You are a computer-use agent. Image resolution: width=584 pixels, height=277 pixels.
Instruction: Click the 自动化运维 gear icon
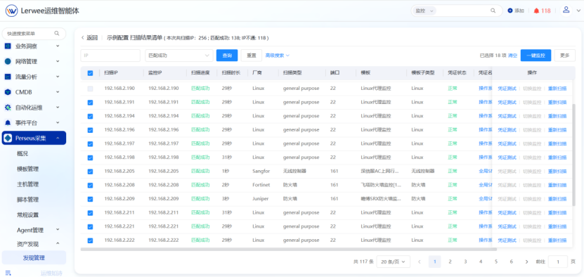click(8, 108)
